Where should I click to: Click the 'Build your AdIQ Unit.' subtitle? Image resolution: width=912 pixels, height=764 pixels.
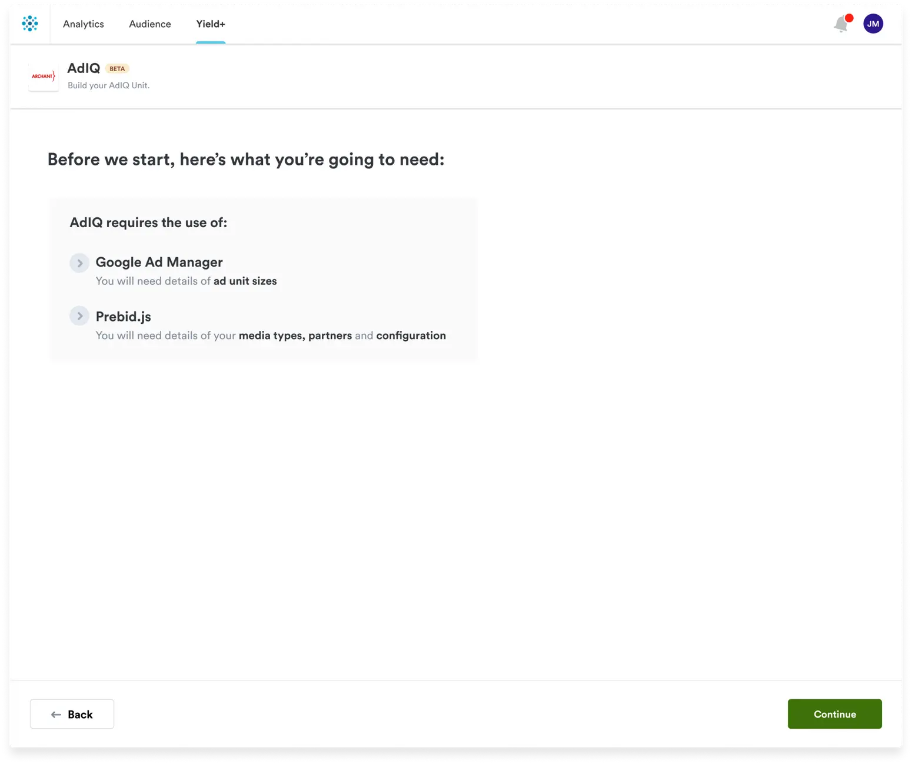109,85
